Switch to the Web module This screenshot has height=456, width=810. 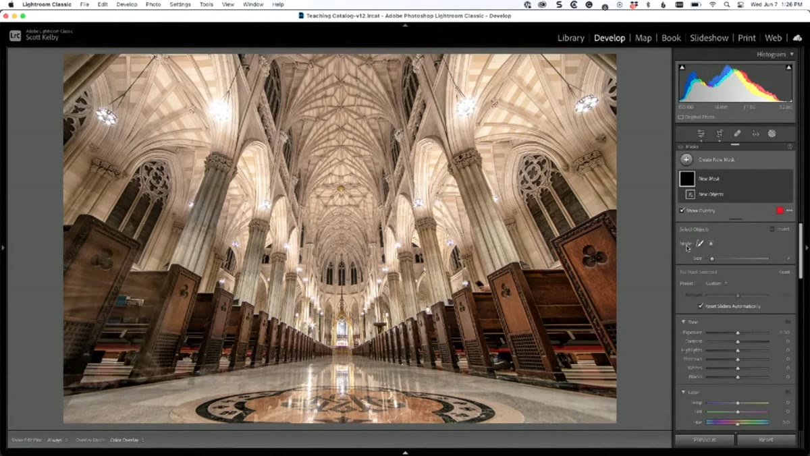(773, 38)
